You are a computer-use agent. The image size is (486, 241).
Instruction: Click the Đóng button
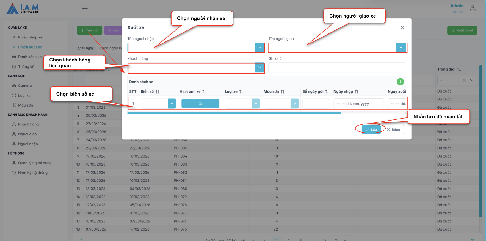click(x=393, y=130)
